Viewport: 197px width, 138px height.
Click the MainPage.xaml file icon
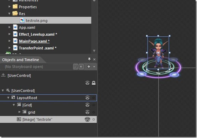click(x=15, y=41)
